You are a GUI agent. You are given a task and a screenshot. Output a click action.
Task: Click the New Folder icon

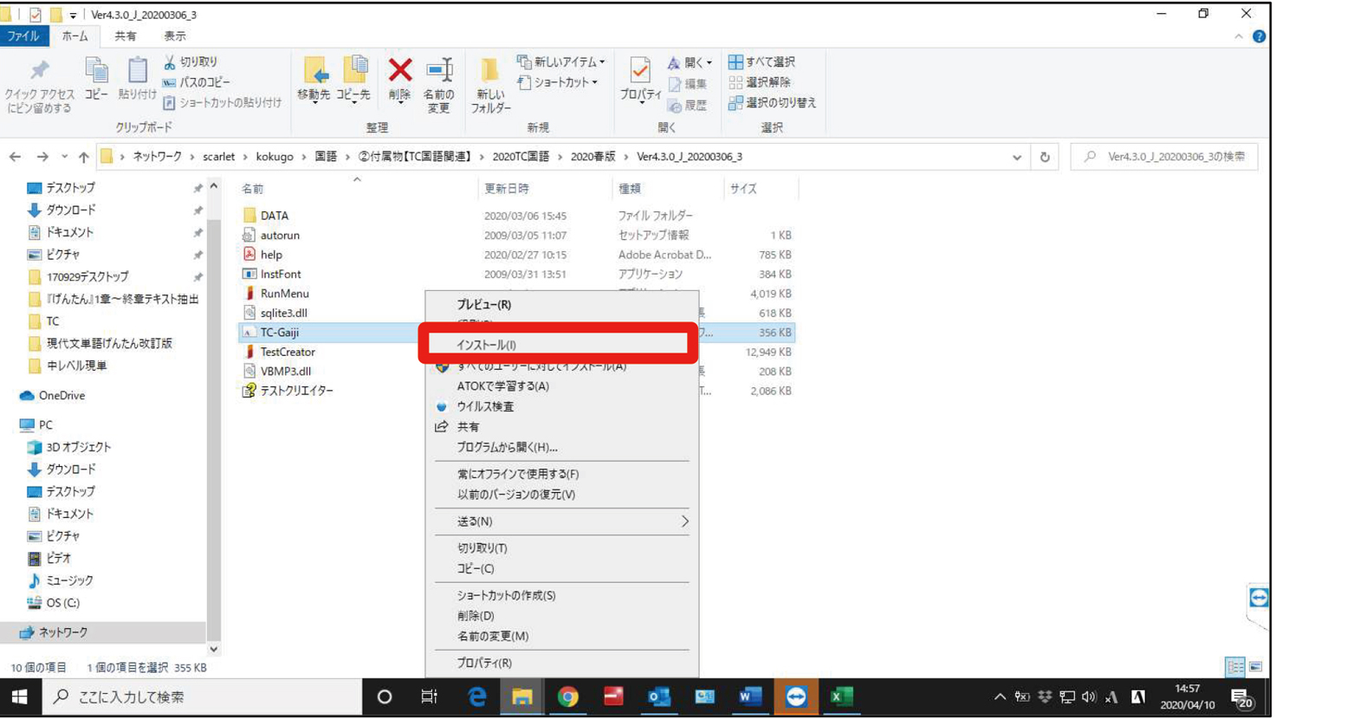click(x=490, y=83)
